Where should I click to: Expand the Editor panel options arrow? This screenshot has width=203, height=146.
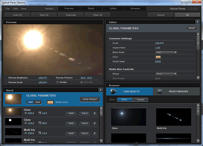pyautogui.click(x=198, y=22)
